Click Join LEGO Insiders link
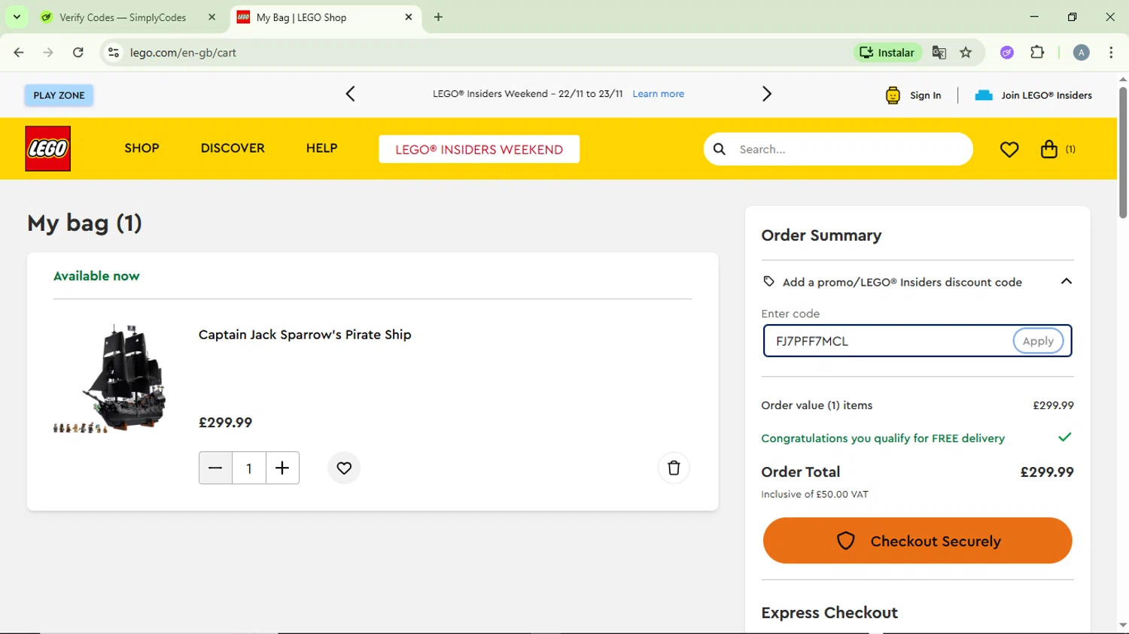The image size is (1129, 634). [x=1046, y=96]
